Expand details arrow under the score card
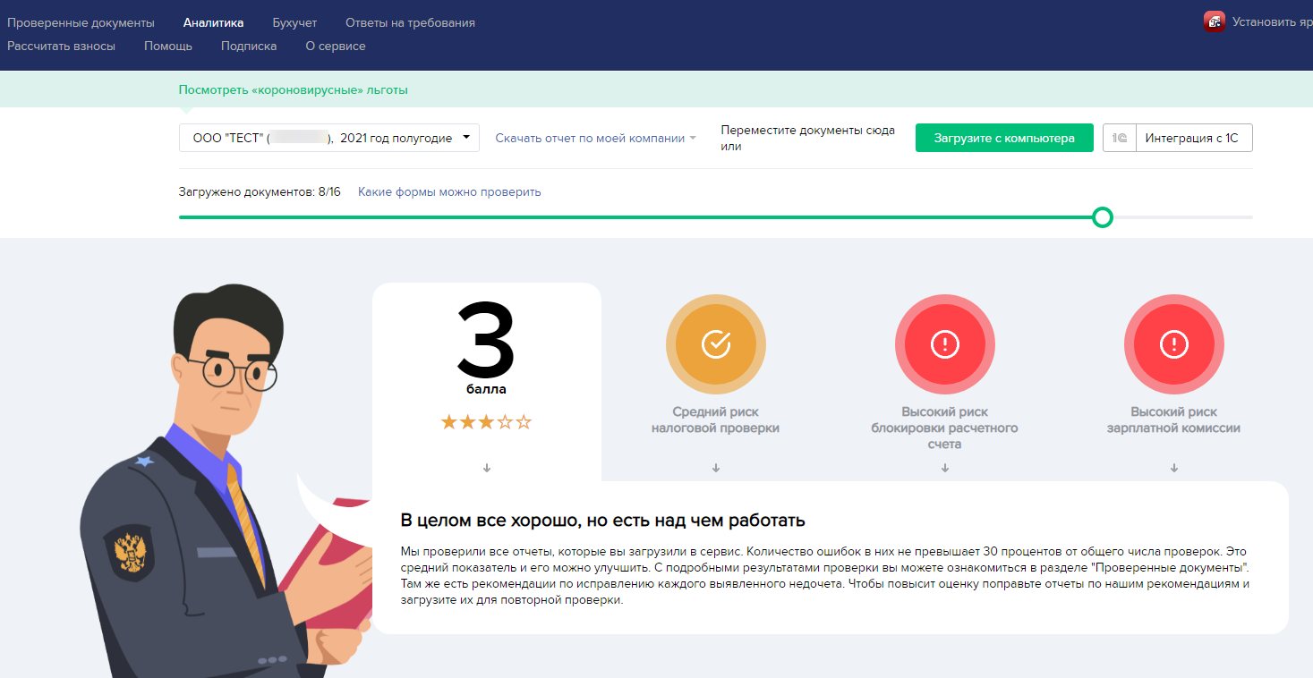This screenshot has width=1313, height=678. tap(487, 468)
